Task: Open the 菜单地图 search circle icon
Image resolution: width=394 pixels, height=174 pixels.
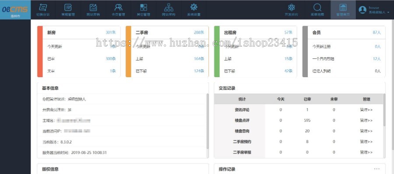Action: click(x=317, y=7)
